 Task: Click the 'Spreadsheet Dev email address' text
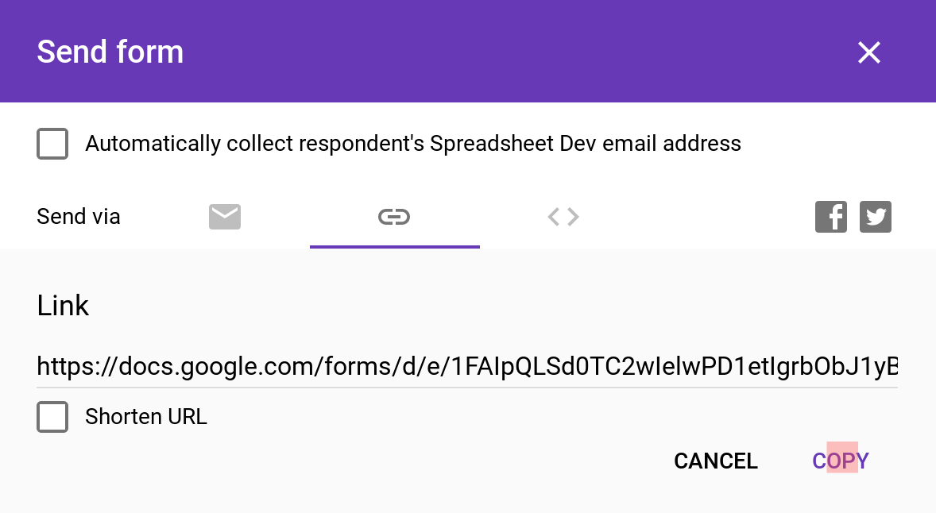(586, 144)
